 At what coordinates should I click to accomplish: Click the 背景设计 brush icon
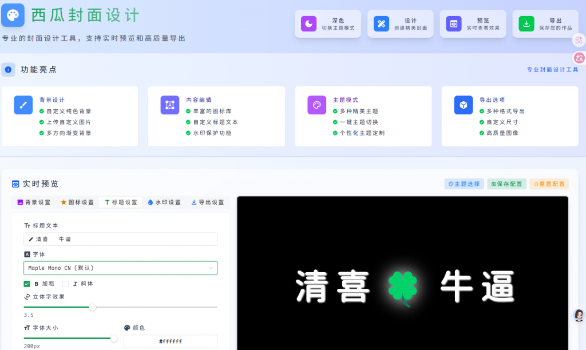23,105
